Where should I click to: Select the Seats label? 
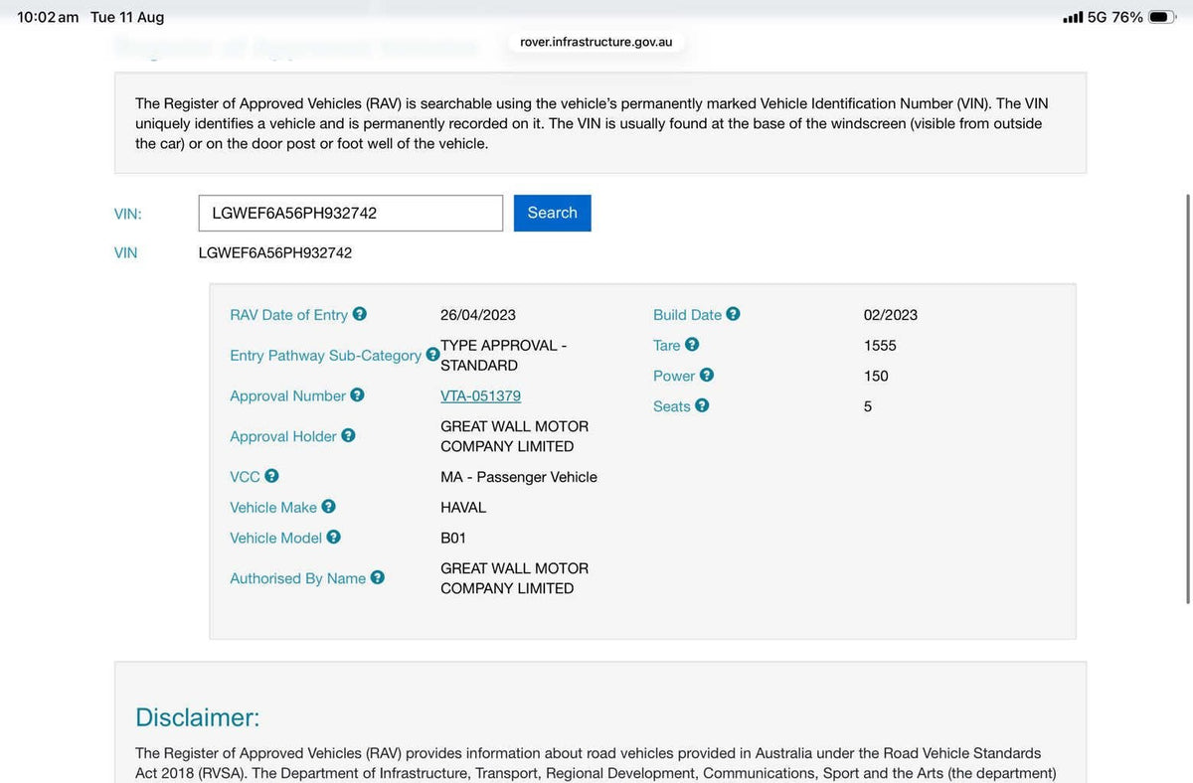(x=671, y=406)
